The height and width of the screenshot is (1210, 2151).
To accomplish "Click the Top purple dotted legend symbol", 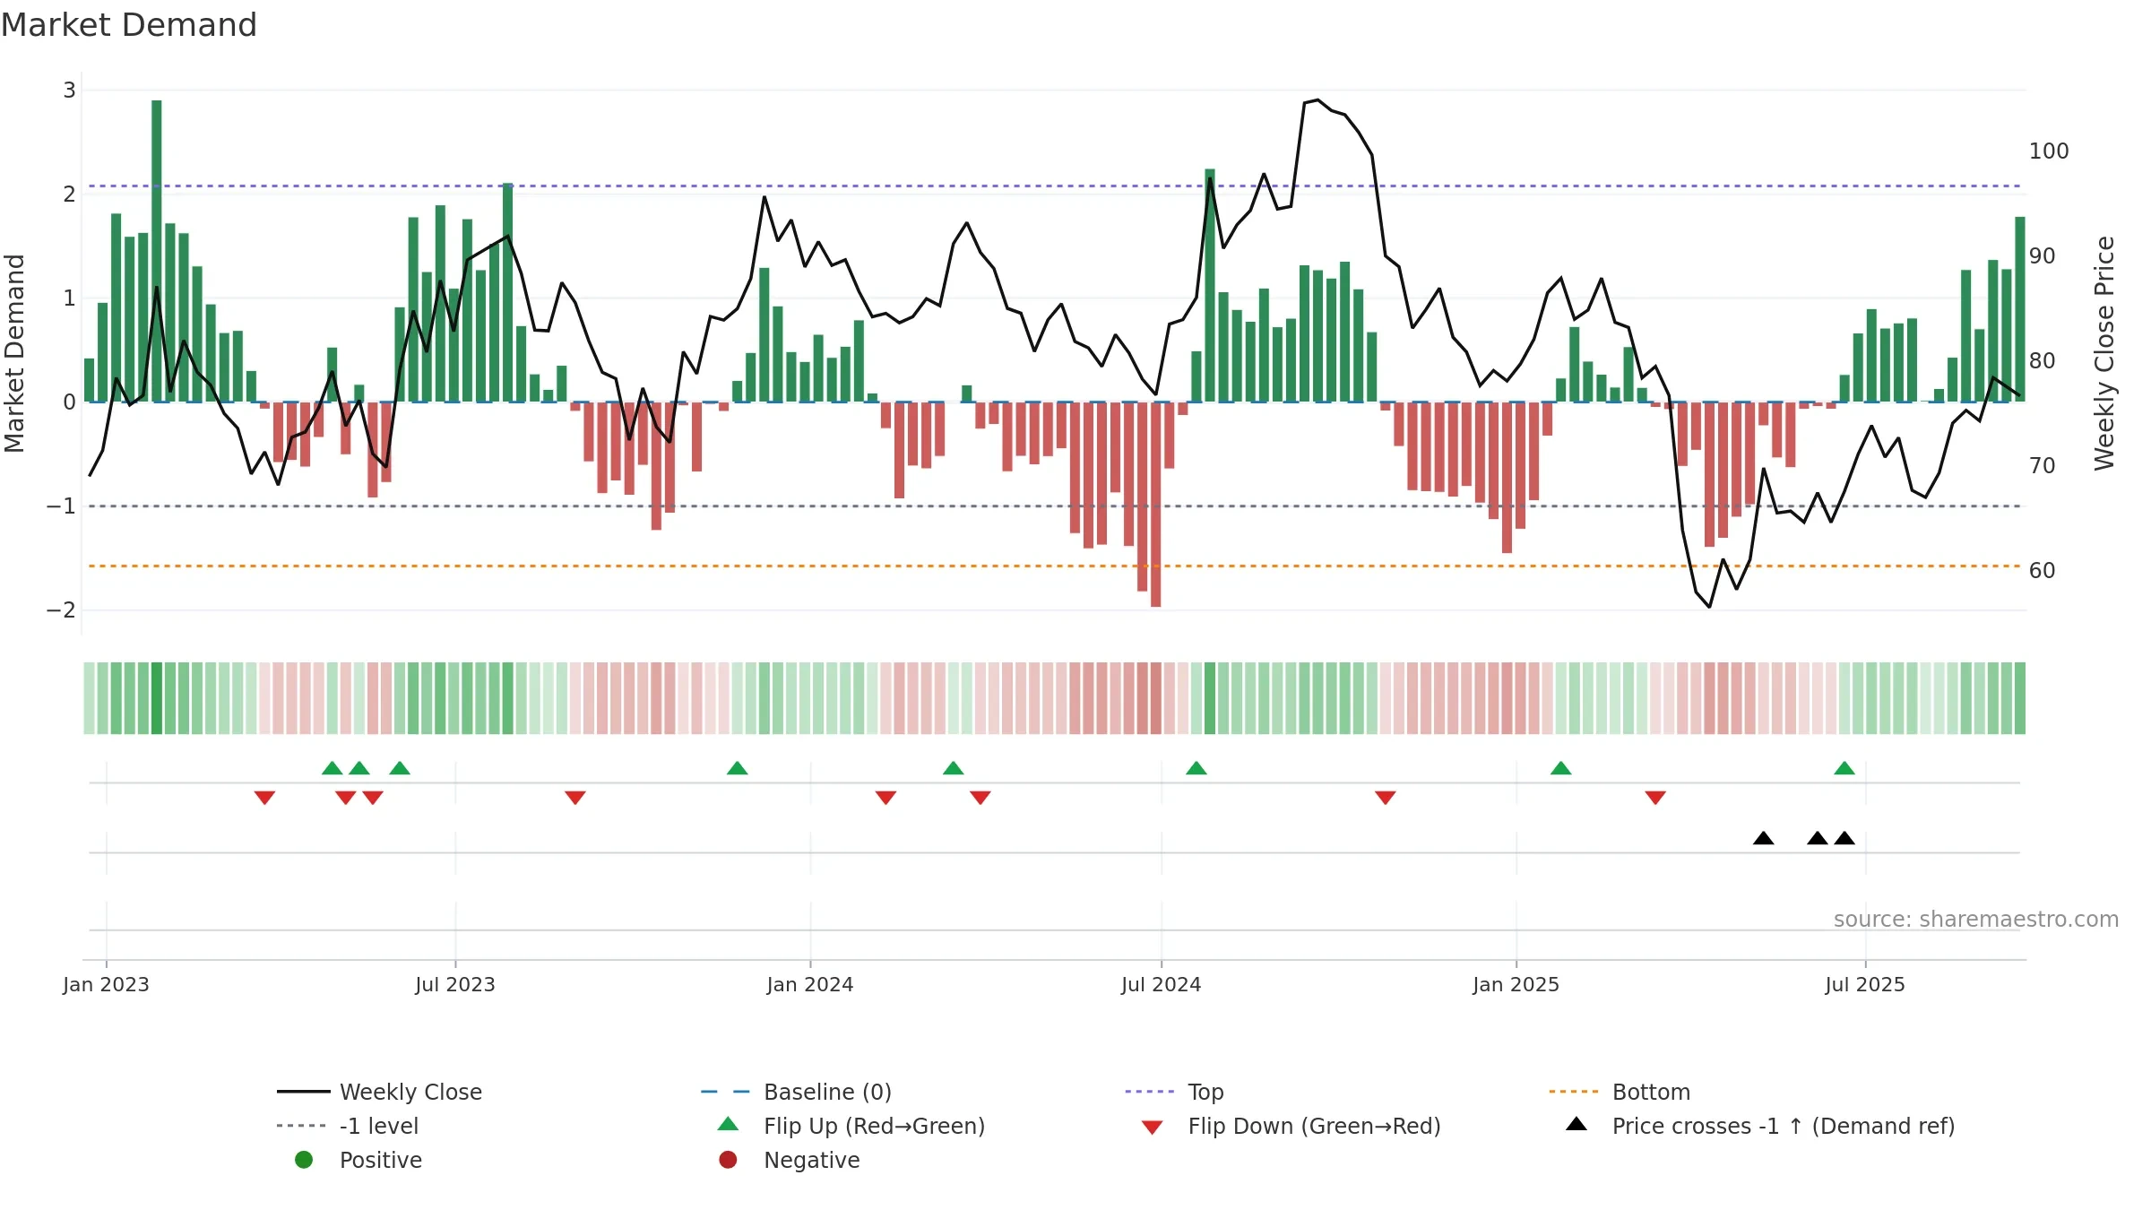I will coord(1150,1092).
